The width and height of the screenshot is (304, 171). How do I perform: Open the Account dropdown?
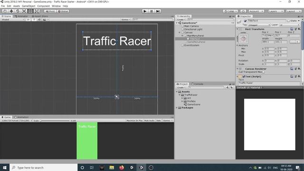[256, 11]
